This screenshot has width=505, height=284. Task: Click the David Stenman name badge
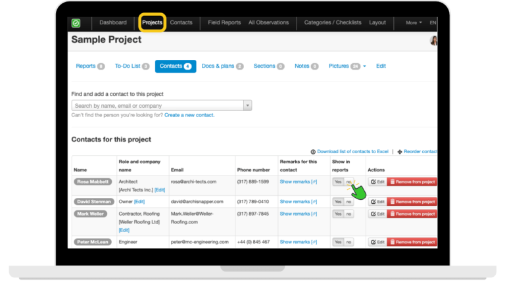point(94,202)
